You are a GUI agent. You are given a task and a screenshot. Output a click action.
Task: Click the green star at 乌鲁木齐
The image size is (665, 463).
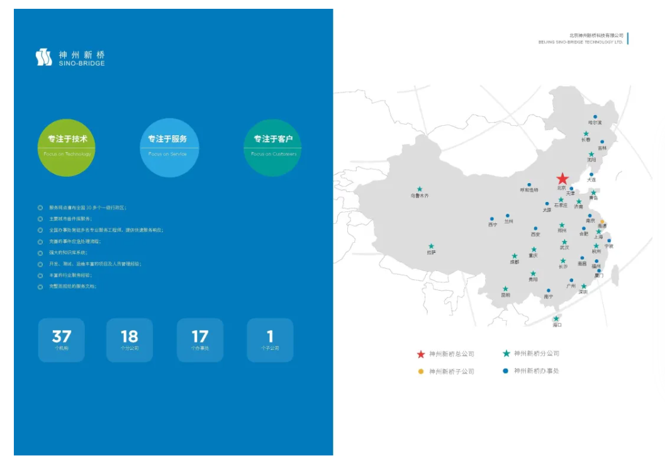[x=420, y=189]
